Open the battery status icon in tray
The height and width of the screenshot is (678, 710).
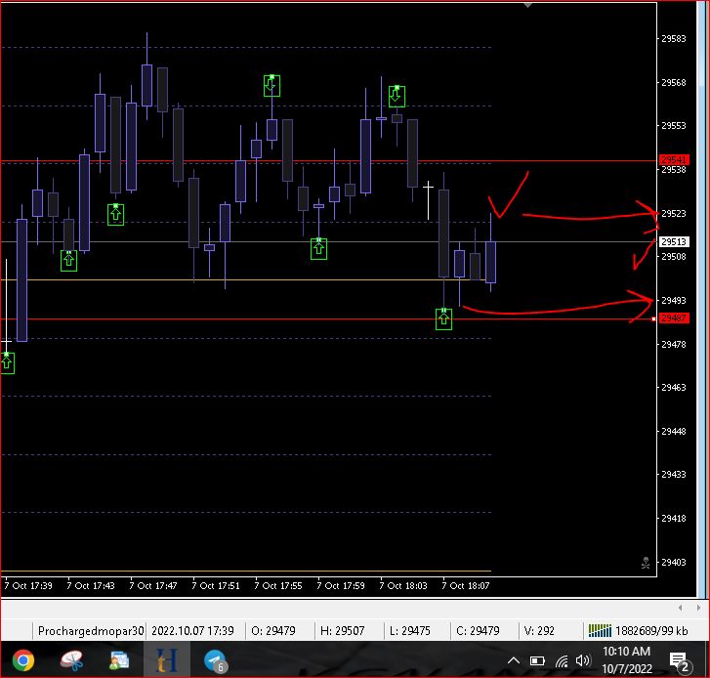(537, 661)
